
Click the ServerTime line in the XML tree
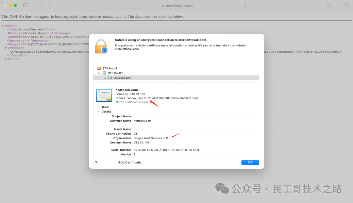48,37
